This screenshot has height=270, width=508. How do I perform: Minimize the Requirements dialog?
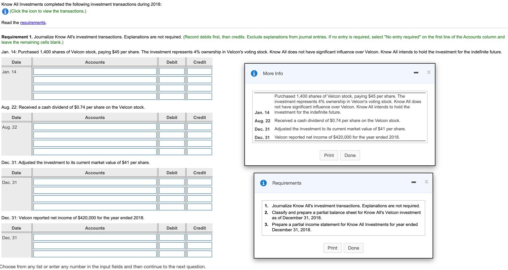point(414,182)
